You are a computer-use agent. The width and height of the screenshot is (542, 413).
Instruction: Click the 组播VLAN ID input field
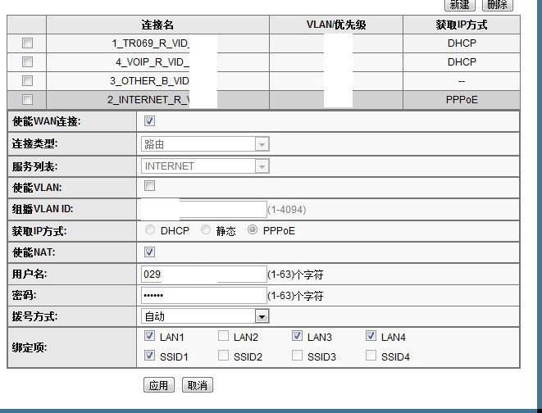coord(204,209)
